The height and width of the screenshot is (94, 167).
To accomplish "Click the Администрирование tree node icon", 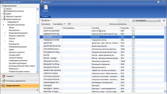I will [4, 19].
